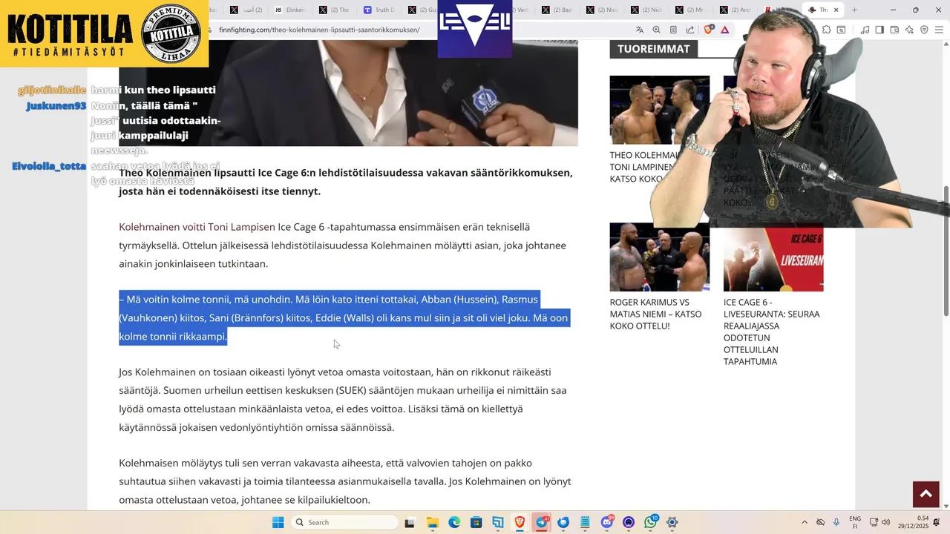Click the Roger Karimus fight thumbnail

click(x=660, y=257)
